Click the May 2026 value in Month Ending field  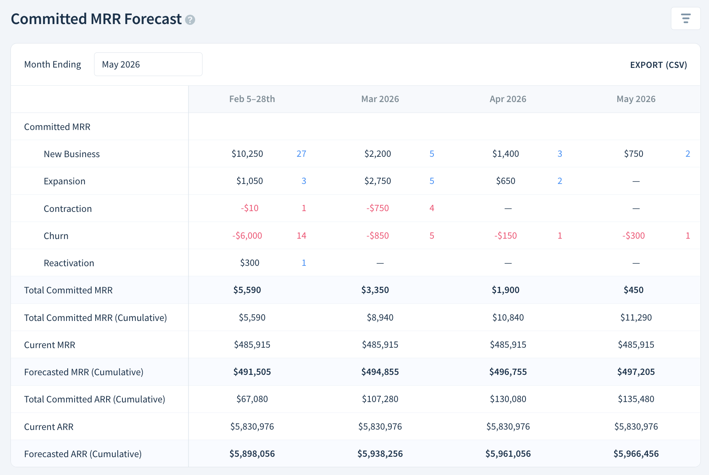(121, 64)
